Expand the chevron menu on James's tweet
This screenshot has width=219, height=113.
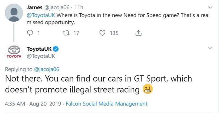pyautogui.click(x=210, y=7)
